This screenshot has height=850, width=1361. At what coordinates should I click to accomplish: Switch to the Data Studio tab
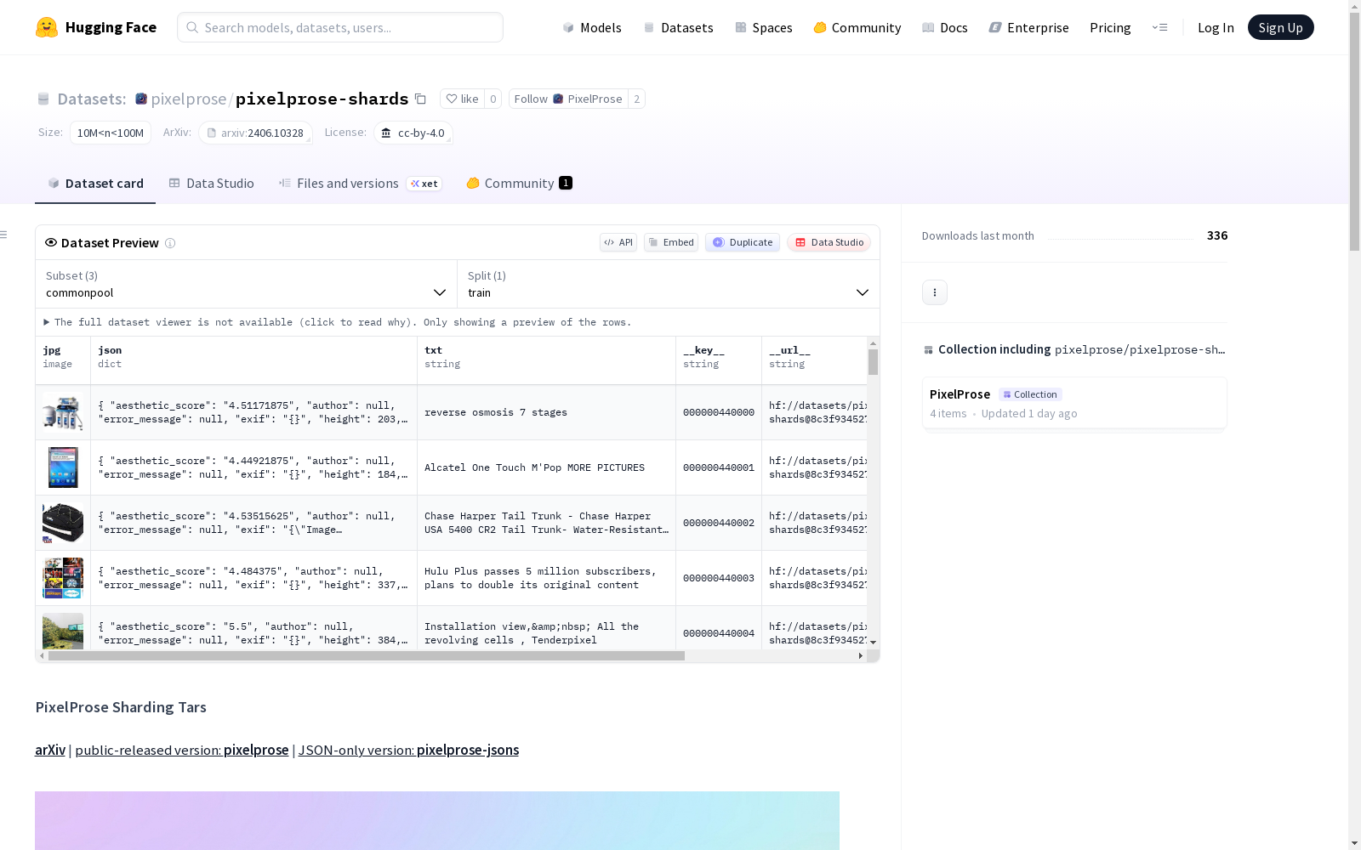(211, 184)
